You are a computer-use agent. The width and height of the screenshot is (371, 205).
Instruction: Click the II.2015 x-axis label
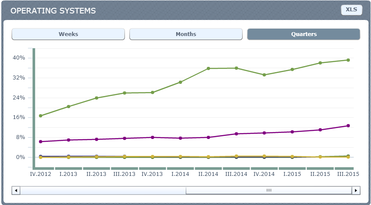click(x=320, y=174)
